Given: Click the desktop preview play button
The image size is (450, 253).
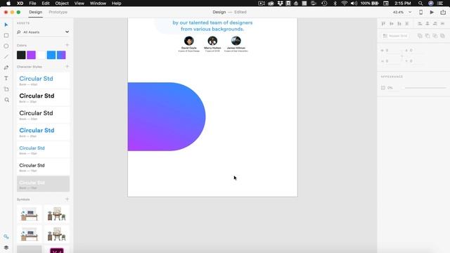Looking at the screenshot, I should click(432, 12).
